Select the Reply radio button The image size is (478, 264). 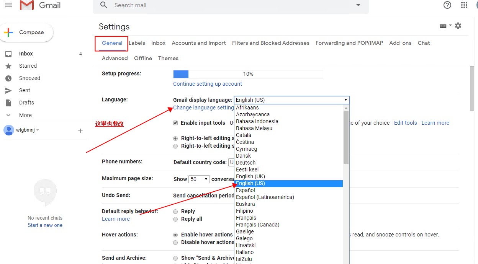[x=175, y=212]
